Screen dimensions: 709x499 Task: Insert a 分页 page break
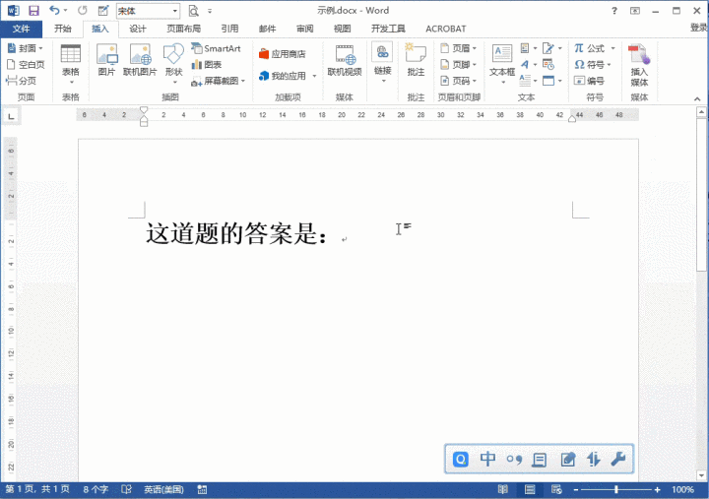click(21, 81)
